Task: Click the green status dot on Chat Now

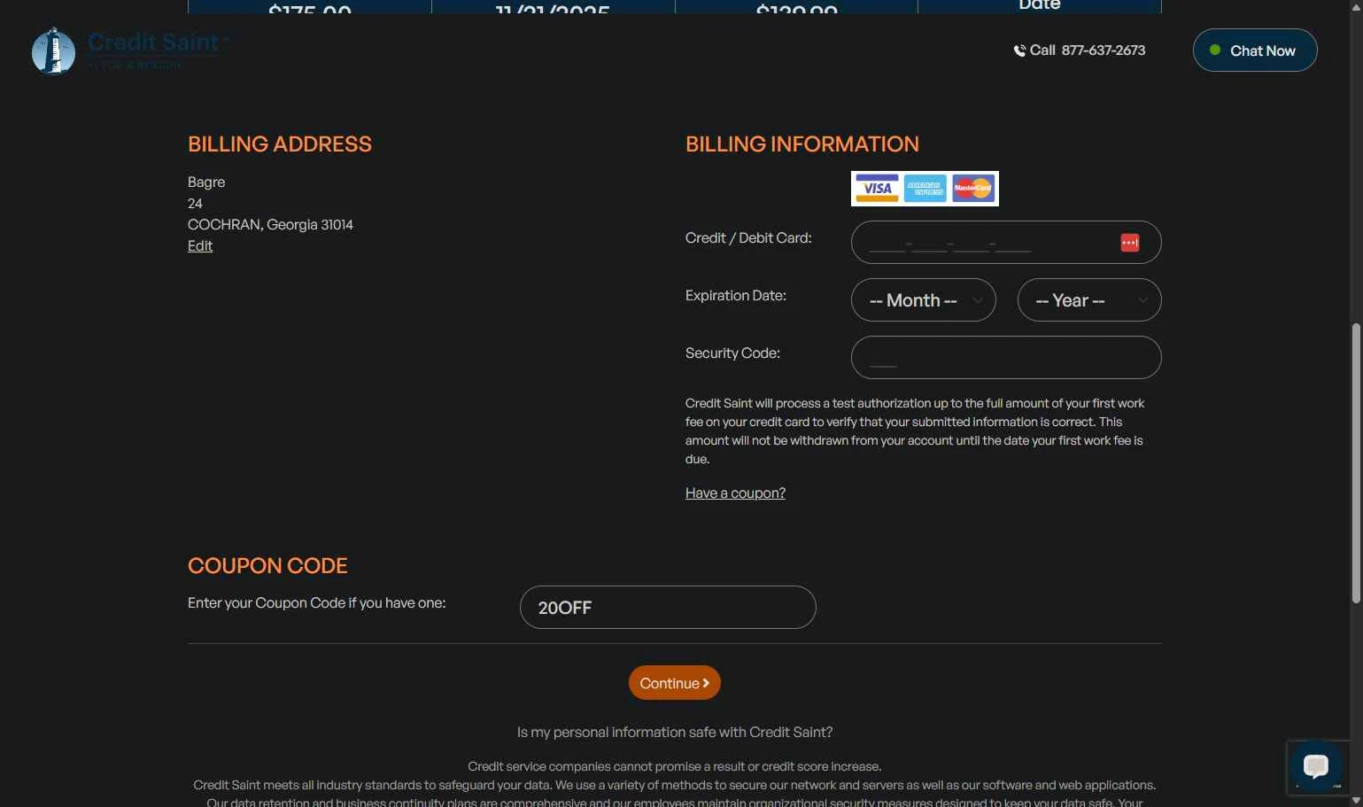Action: [x=1215, y=50]
